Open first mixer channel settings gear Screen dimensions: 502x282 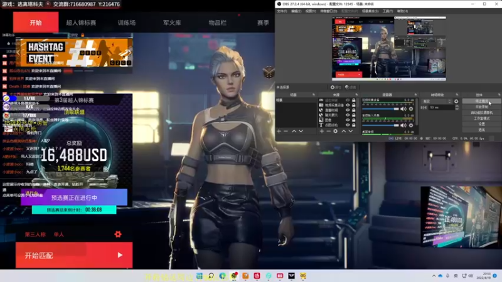tap(411, 109)
